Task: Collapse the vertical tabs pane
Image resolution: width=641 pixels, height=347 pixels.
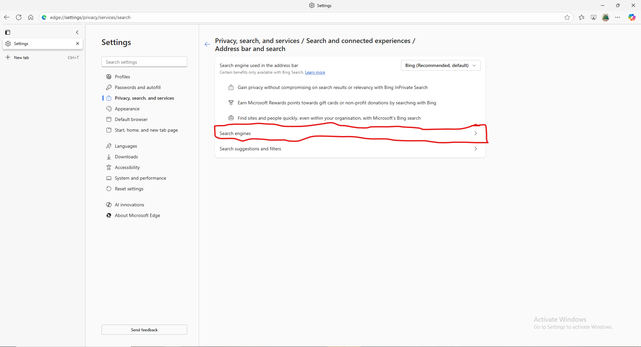Action: (x=77, y=32)
